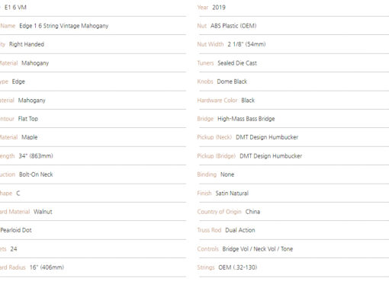Select the Right Handed value
Viewport: 389px width, 291px height.
(x=27, y=44)
